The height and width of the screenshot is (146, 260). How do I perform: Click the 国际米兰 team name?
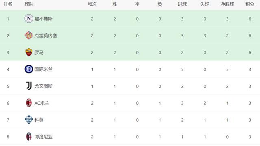43,69
